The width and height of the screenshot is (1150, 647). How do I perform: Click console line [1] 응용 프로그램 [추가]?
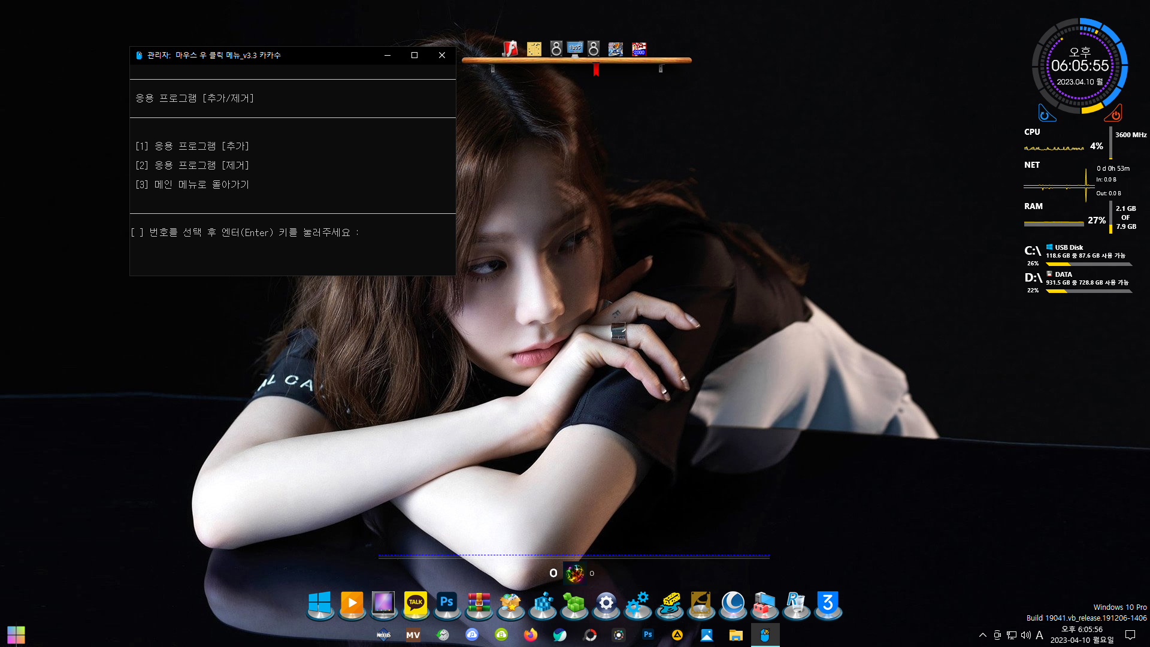pos(192,146)
